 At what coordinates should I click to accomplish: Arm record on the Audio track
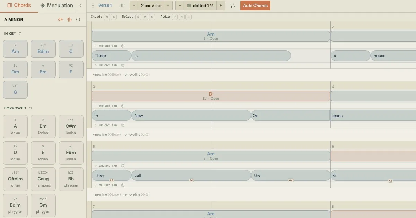click(x=175, y=17)
